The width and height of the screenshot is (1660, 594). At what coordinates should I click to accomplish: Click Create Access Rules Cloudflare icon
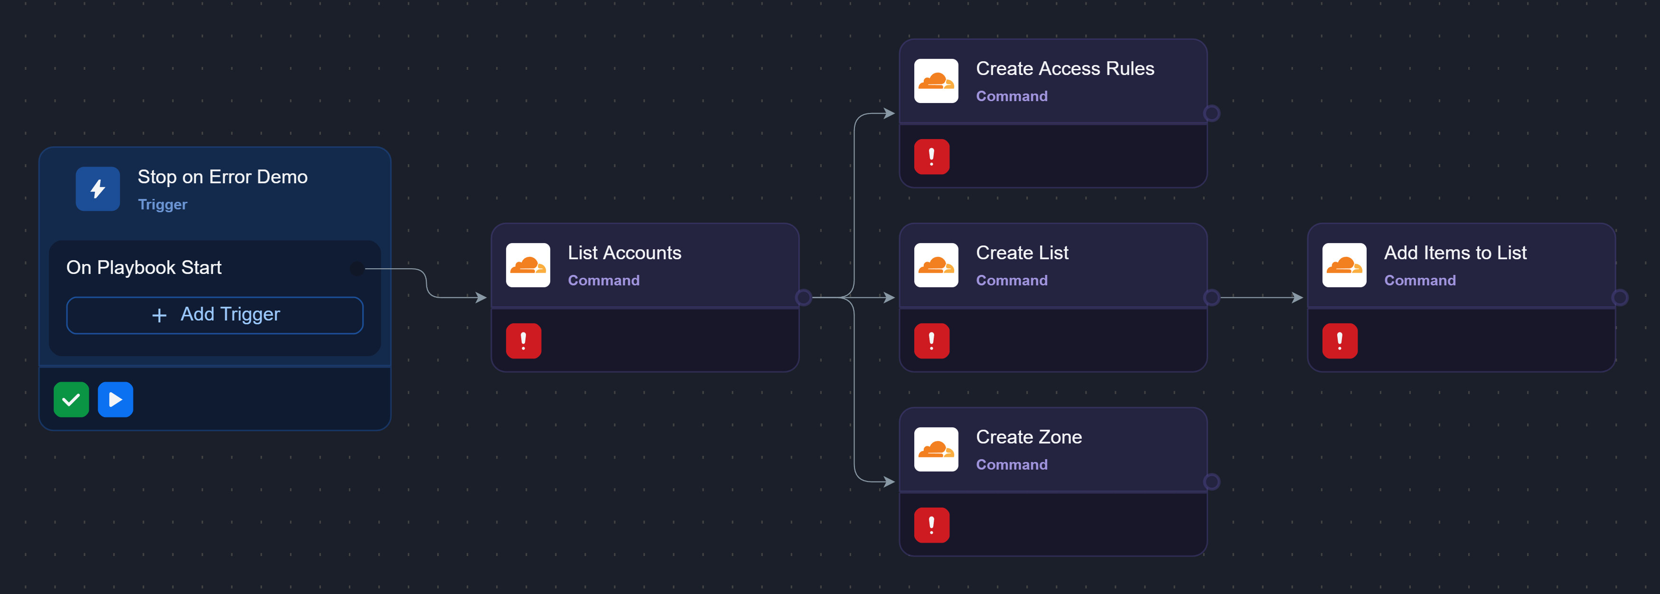936,81
